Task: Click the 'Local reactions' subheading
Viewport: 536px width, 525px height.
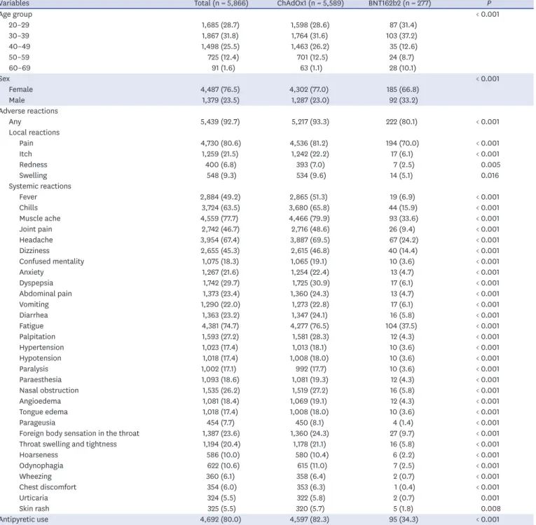Action: coord(34,132)
